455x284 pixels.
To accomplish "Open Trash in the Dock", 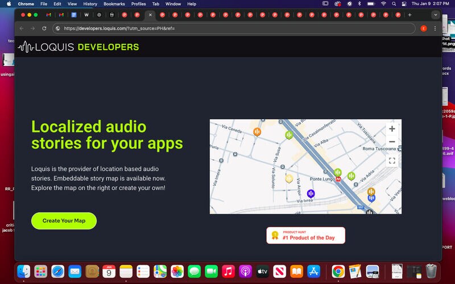I will [x=431, y=272].
